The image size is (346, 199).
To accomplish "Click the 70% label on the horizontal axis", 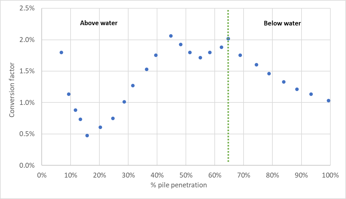I will tap(244, 176).
